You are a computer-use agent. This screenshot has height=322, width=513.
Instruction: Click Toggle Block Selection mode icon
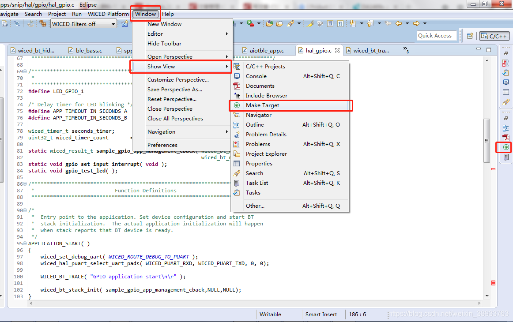click(x=330, y=23)
